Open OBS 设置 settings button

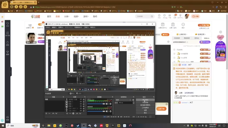[145, 110]
